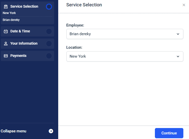
Task: Go to the Your Information step
Action: [27, 44]
